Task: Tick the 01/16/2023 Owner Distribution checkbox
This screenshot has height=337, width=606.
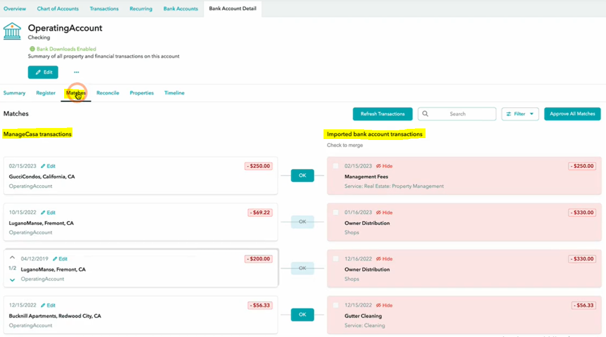Action: [336, 213]
